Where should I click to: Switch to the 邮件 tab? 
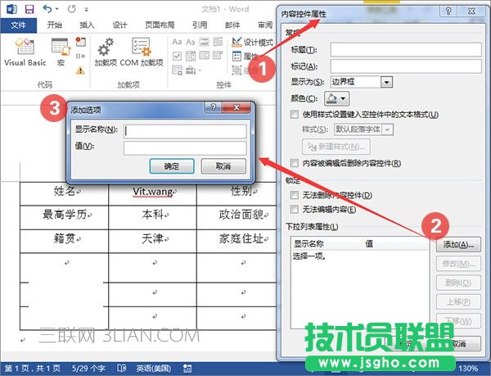point(232,25)
